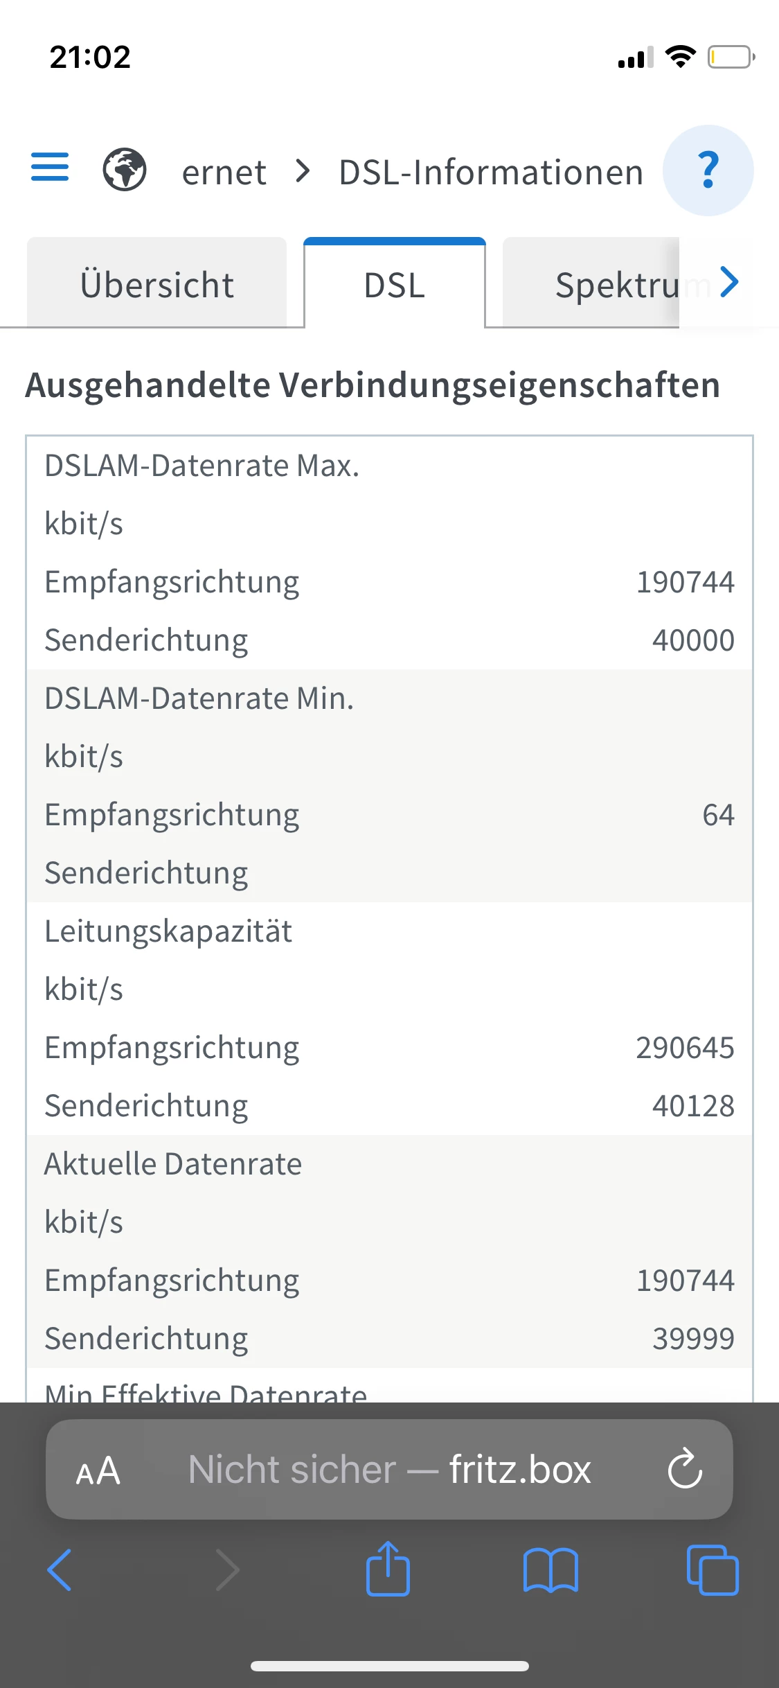Go back to previous page
779x1688 pixels.
click(60, 1570)
